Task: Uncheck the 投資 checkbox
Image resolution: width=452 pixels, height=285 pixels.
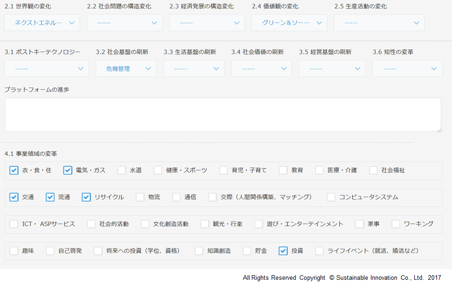Action: coord(283,251)
